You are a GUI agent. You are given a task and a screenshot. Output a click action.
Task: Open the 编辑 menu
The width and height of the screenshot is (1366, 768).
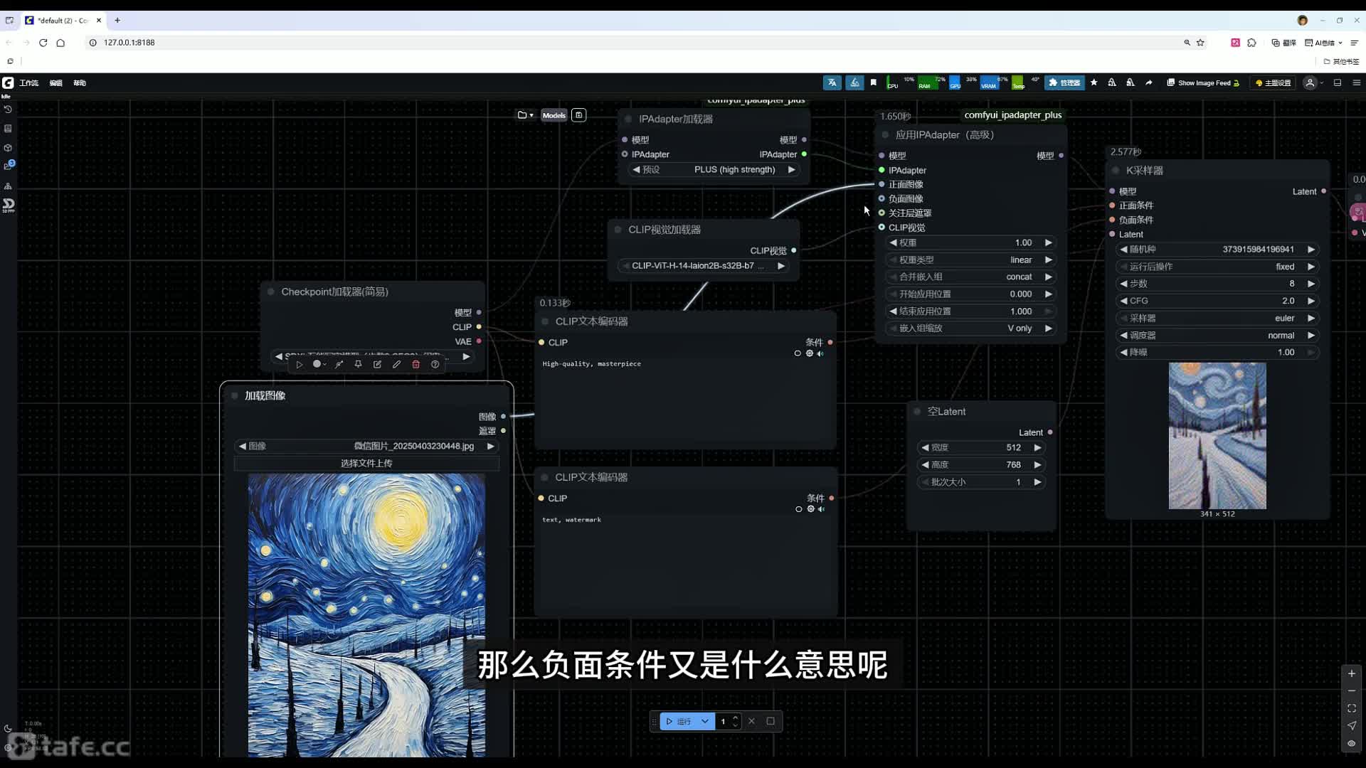pos(55,82)
